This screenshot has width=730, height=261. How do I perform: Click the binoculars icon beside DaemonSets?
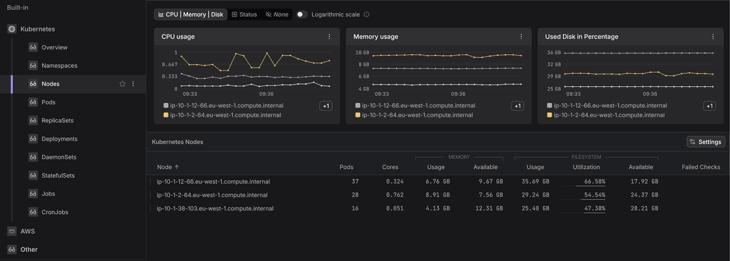(x=33, y=157)
